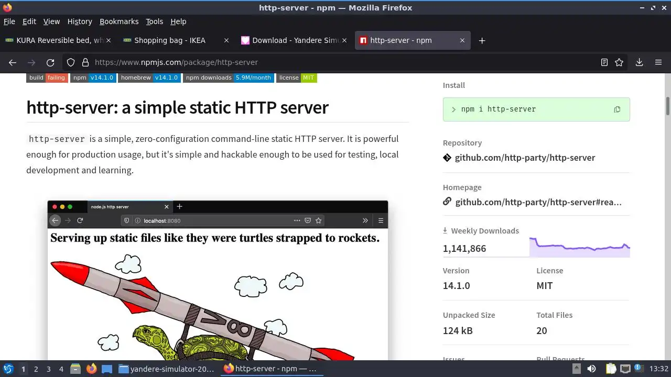The width and height of the screenshot is (671, 377).
Task: Click the site security padlock icon
Action: (85, 62)
